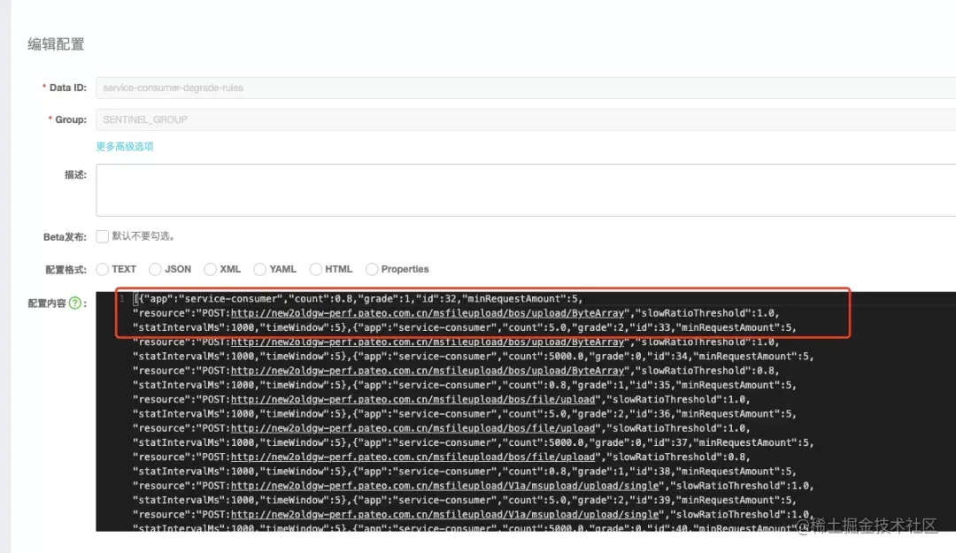956x553 pixels.
Task: Click the ByteArray URL on the id 32 line
Action: (428, 313)
